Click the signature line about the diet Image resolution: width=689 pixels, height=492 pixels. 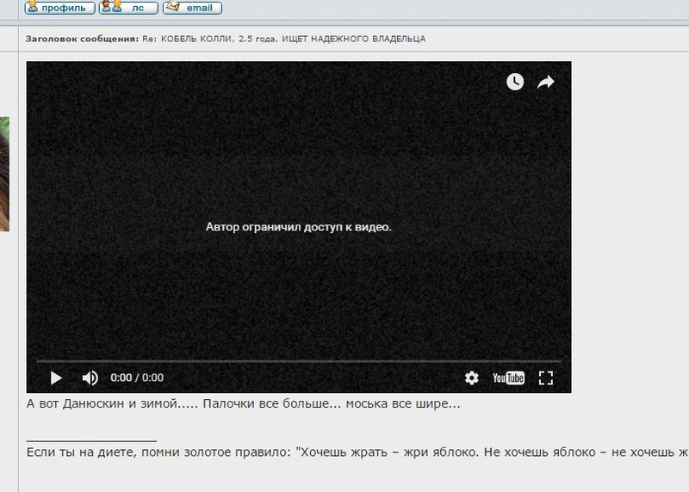click(357, 452)
